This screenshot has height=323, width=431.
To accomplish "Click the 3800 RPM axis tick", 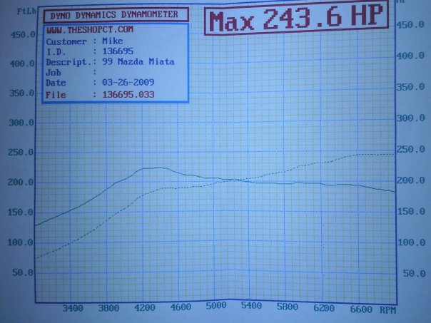I will point(108,308).
